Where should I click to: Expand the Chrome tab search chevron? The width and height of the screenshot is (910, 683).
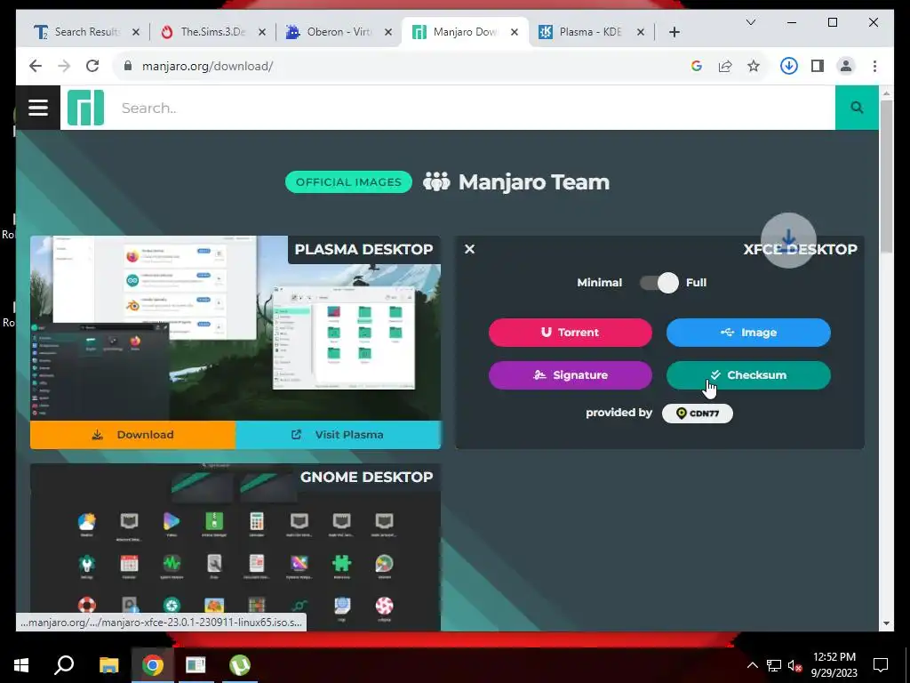[750, 22]
